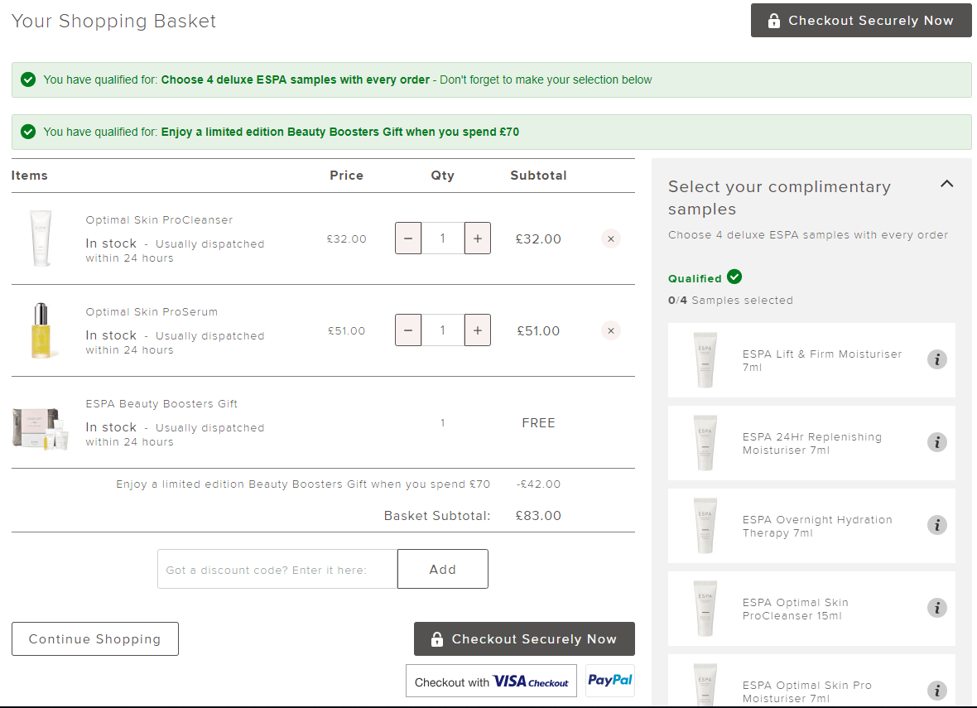This screenshot has width=977, height=708.
Task: Select ESPA 24Hr Replenishing Moisturiser 7ml sample
Action: coord(811,443)
